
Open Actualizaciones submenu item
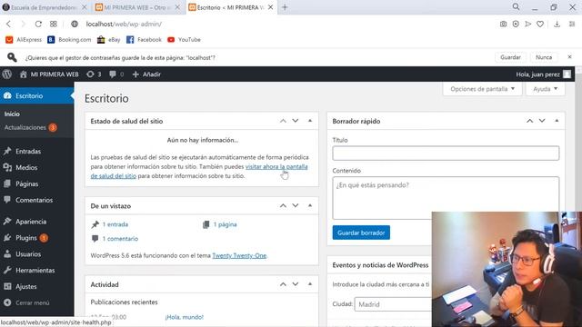[x=30, y=127]
